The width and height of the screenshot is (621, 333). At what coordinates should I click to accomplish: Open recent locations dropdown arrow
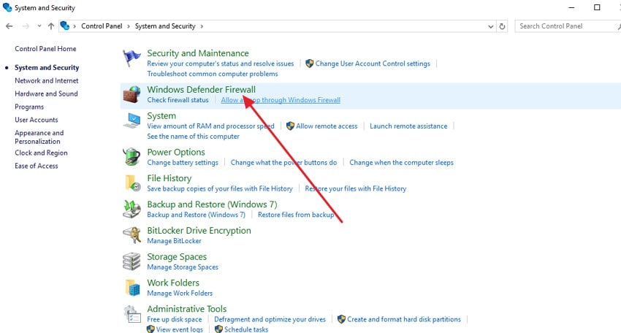pos(39,26)
